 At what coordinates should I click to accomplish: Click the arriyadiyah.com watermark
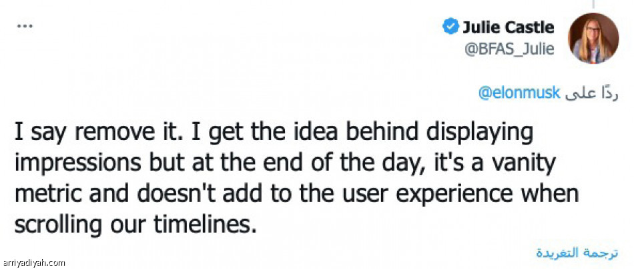(33, 262)
